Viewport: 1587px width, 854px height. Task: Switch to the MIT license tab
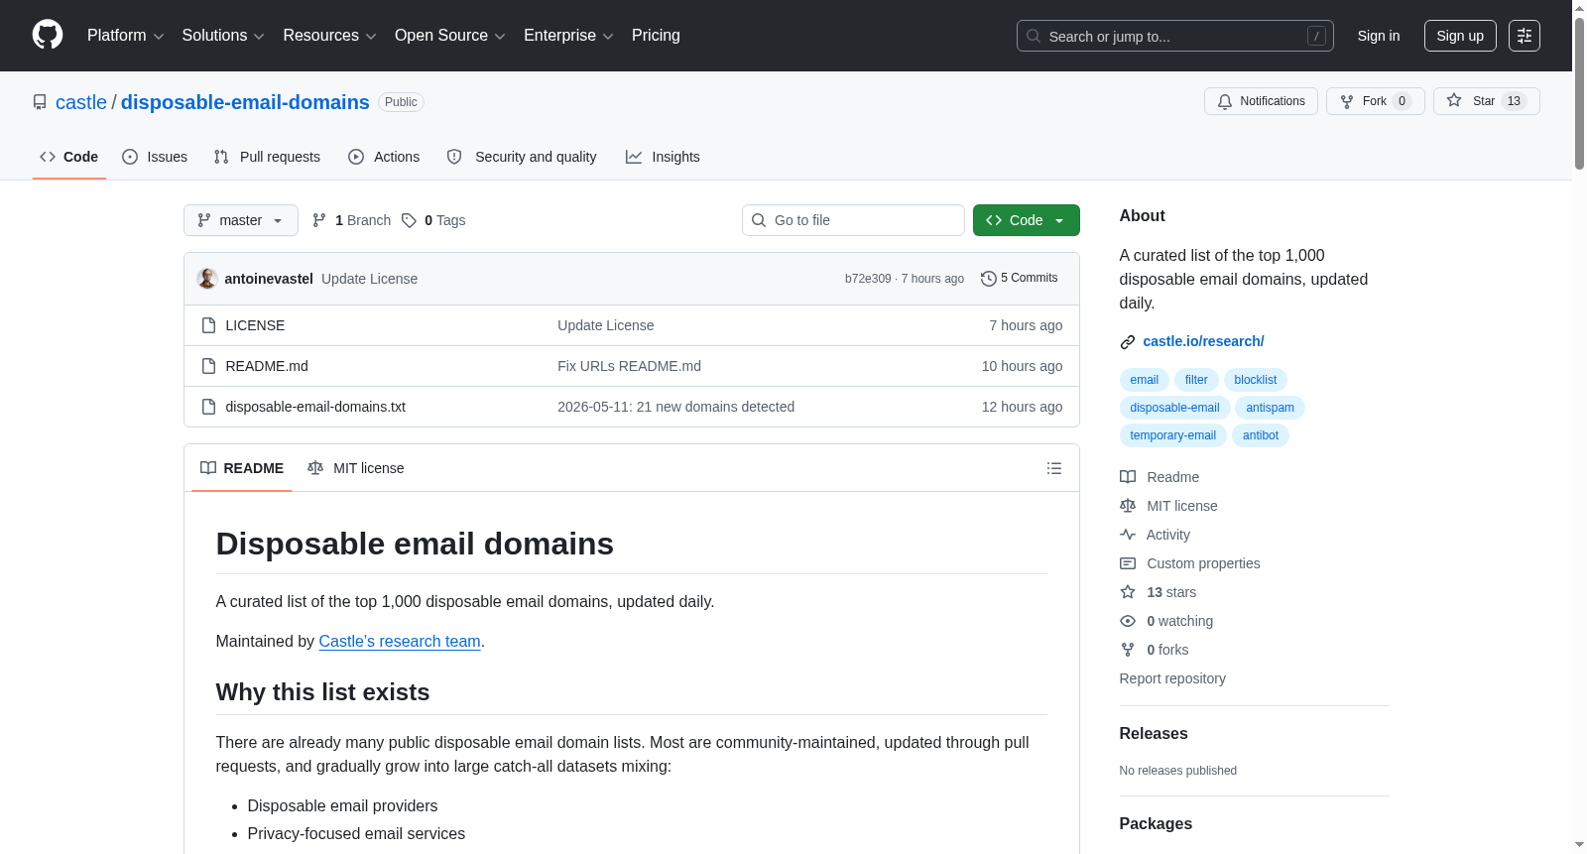(x=356, y=468)
